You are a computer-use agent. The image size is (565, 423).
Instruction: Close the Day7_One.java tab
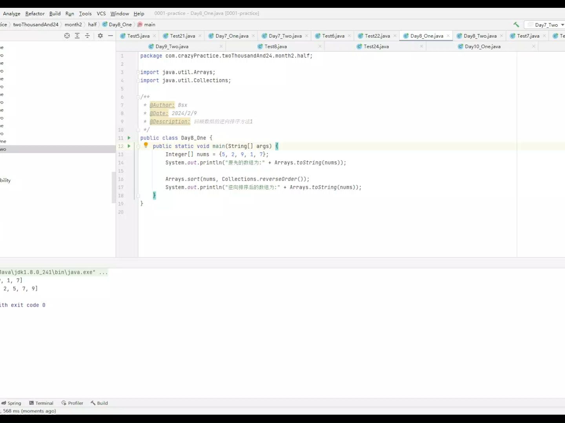[253, 36]
